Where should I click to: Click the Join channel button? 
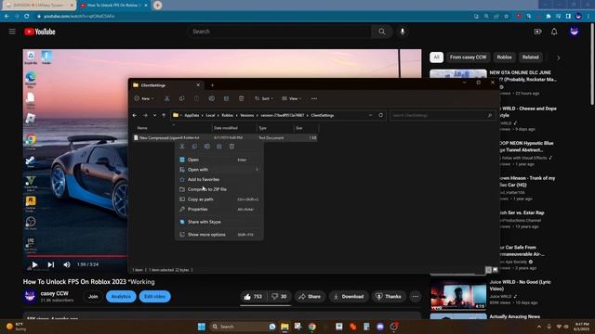pyautogui.click(x=93, y=297)
